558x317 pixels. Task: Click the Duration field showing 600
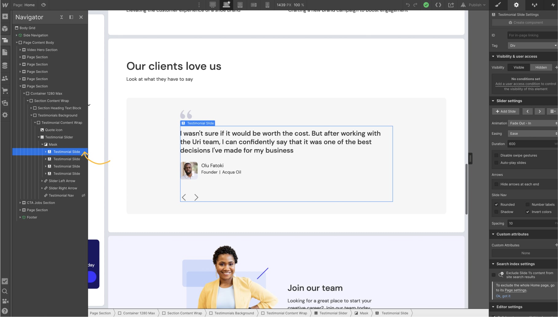pos(532,144)
